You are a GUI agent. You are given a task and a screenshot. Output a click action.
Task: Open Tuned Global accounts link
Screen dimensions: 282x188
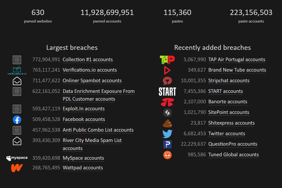(233, 155)
